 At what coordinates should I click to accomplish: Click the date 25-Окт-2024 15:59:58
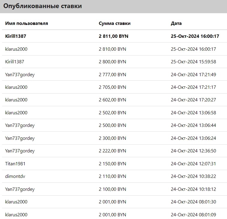[x=193, y=62]
